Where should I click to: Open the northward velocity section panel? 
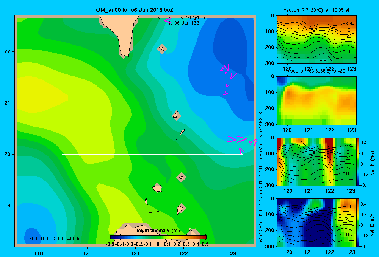click(316, 161)
